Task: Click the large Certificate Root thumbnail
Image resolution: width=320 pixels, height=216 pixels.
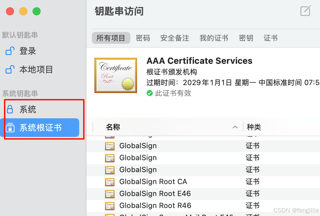Action: 116,75
